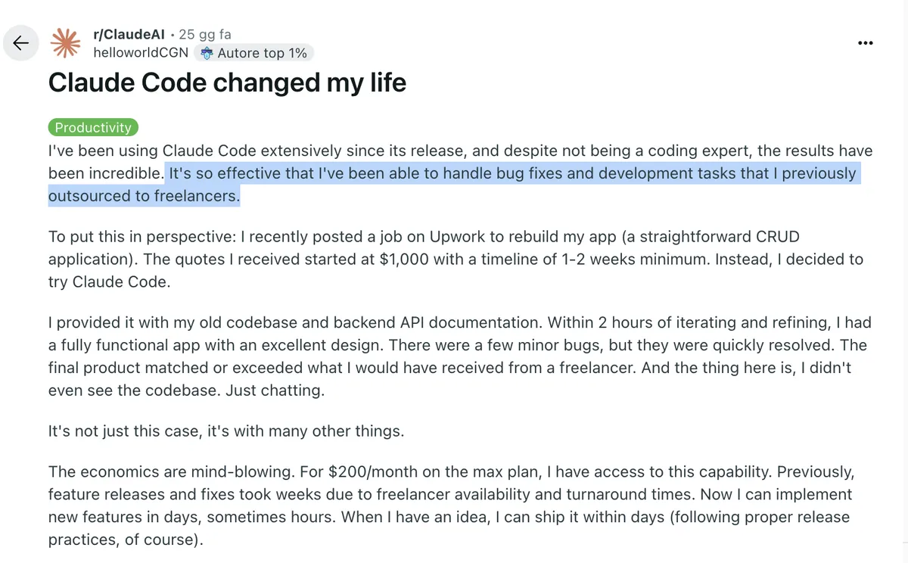Open the r/ClaudeAI subreddit link
The height and width of the screenshot is (563, 908).
[129, 34]
